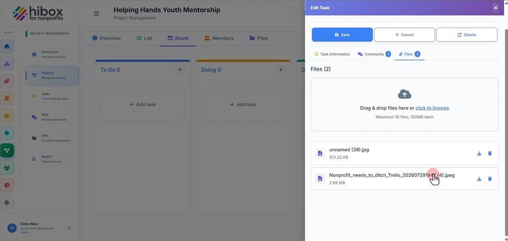Add a task with the Doing plus icon
508x241 pixels.
pyautogui.click(x=281, y=70)
